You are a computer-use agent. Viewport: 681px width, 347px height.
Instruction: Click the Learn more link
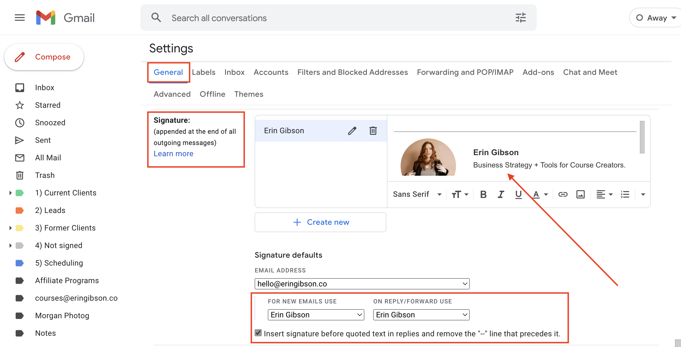pos(173,154)
